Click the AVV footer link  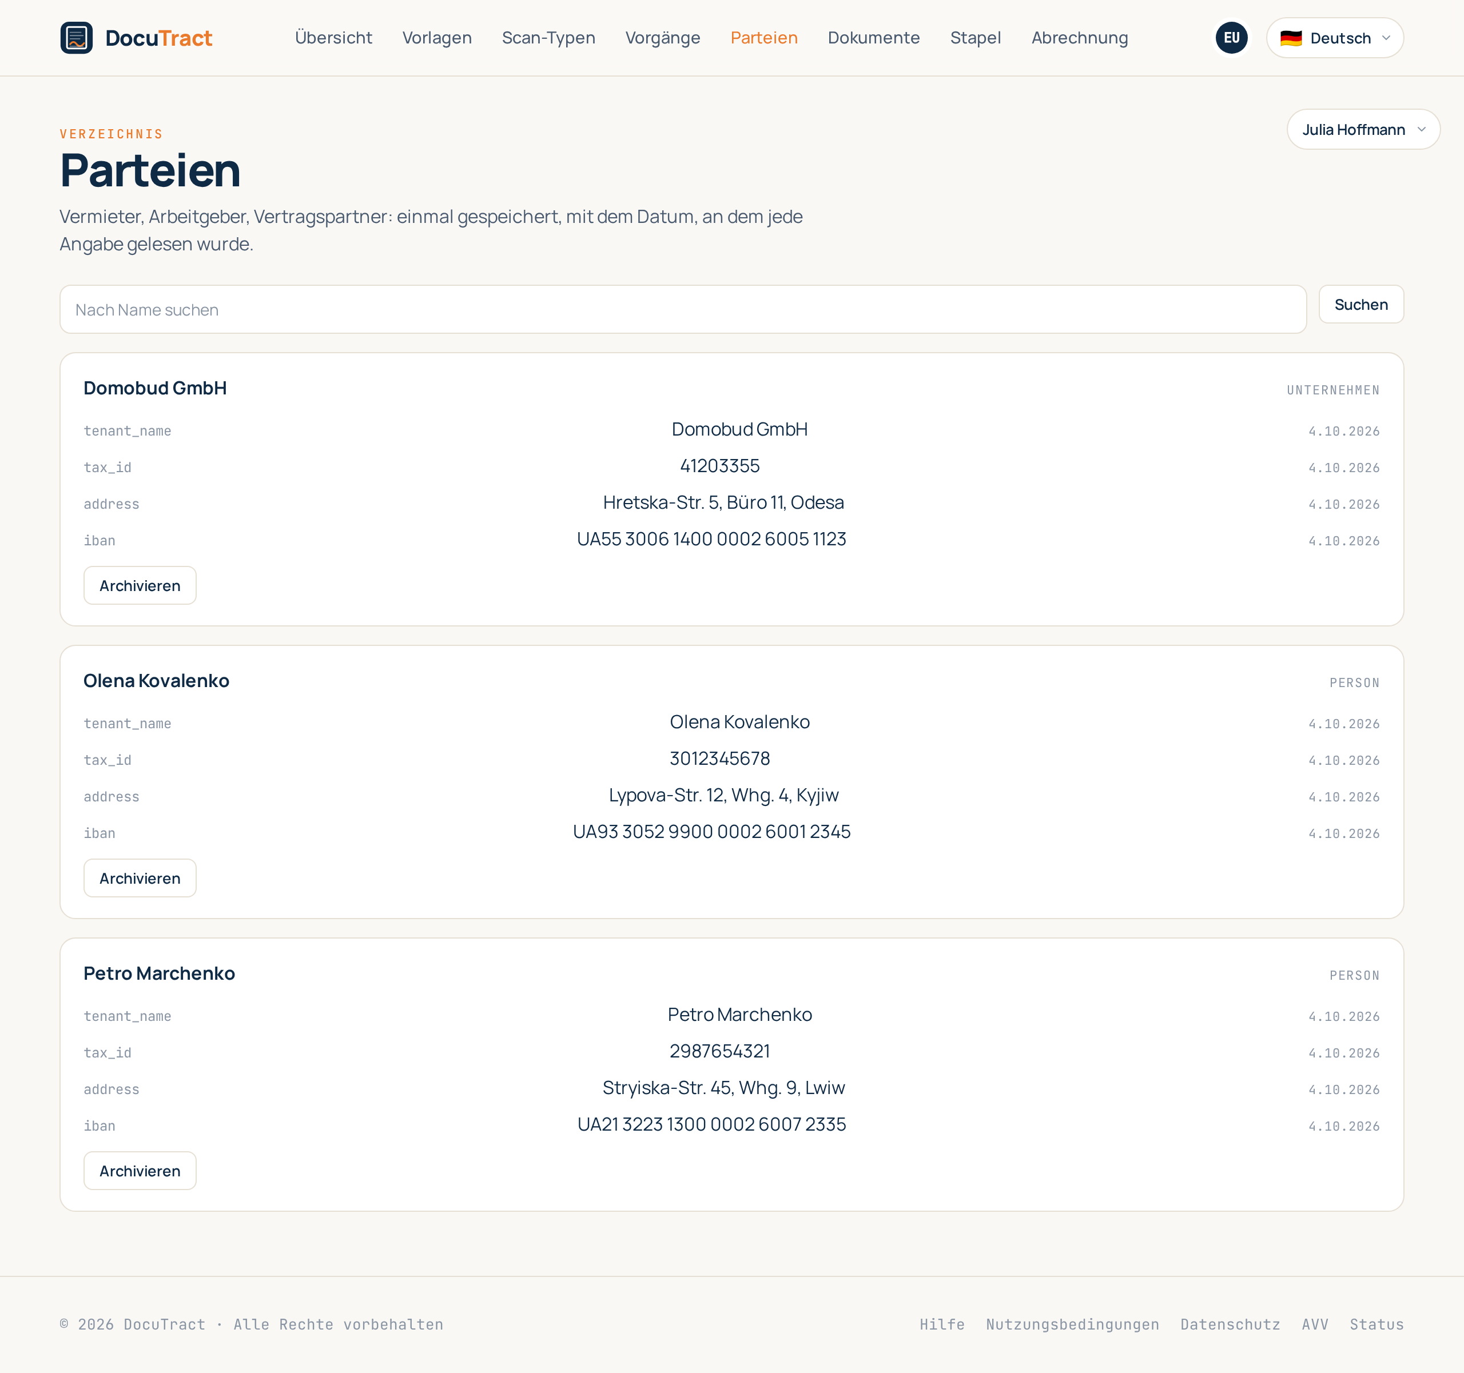point(1315,1324)
